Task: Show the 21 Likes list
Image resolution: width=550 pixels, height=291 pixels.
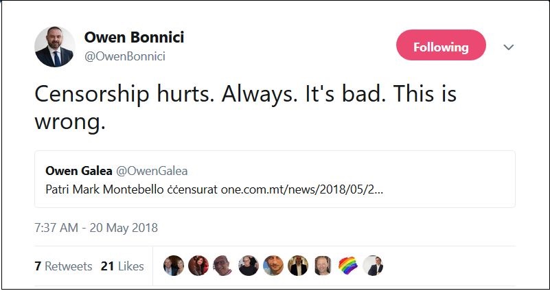Action: (122, 266)
